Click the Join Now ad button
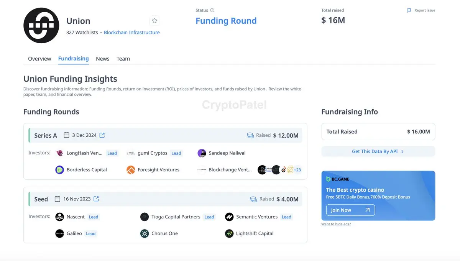 pos(350,210)
